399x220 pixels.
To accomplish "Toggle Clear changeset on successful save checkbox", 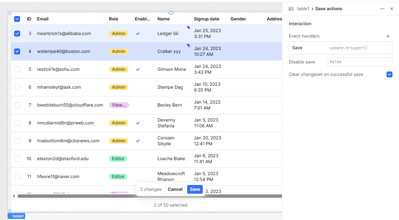I will (389, 74).
